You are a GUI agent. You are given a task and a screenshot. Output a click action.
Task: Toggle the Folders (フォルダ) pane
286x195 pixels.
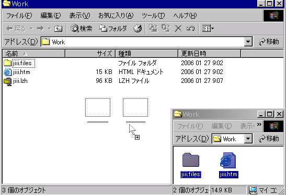tap(113, 29)
